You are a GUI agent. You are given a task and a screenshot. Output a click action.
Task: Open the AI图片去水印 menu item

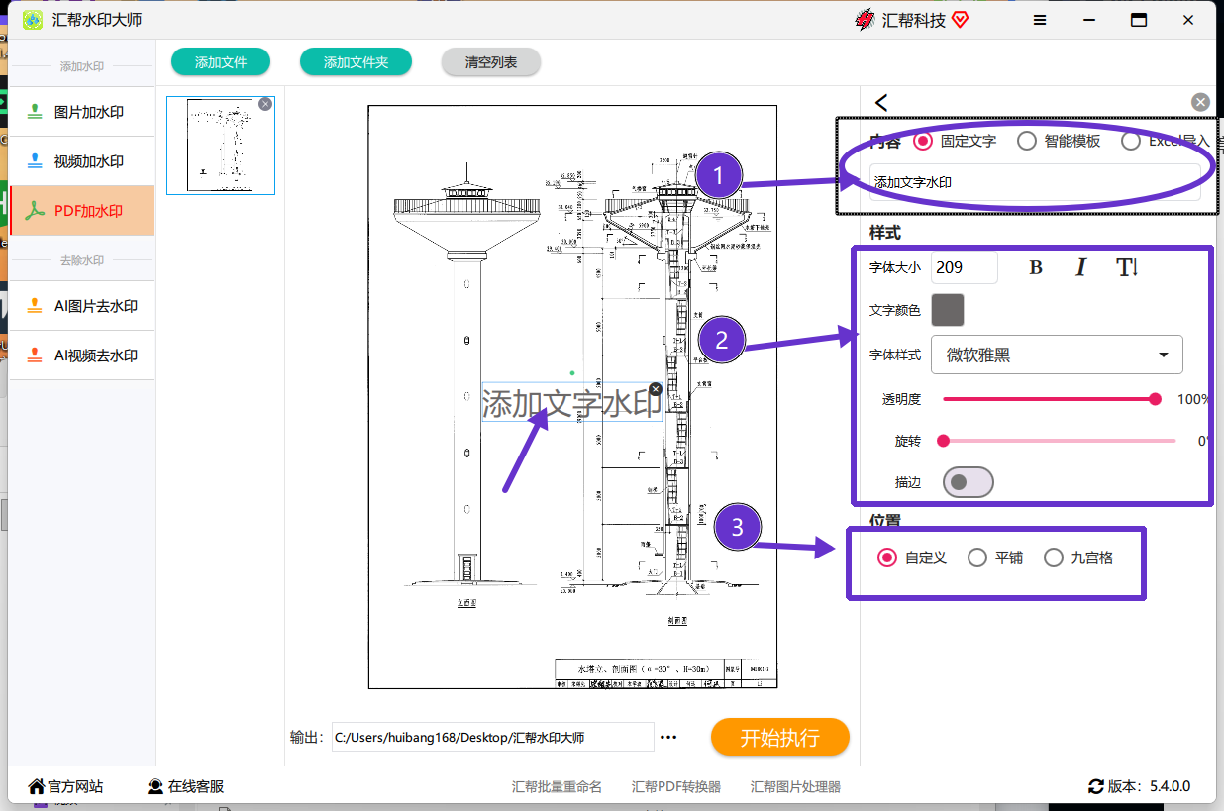pos(82,306)
